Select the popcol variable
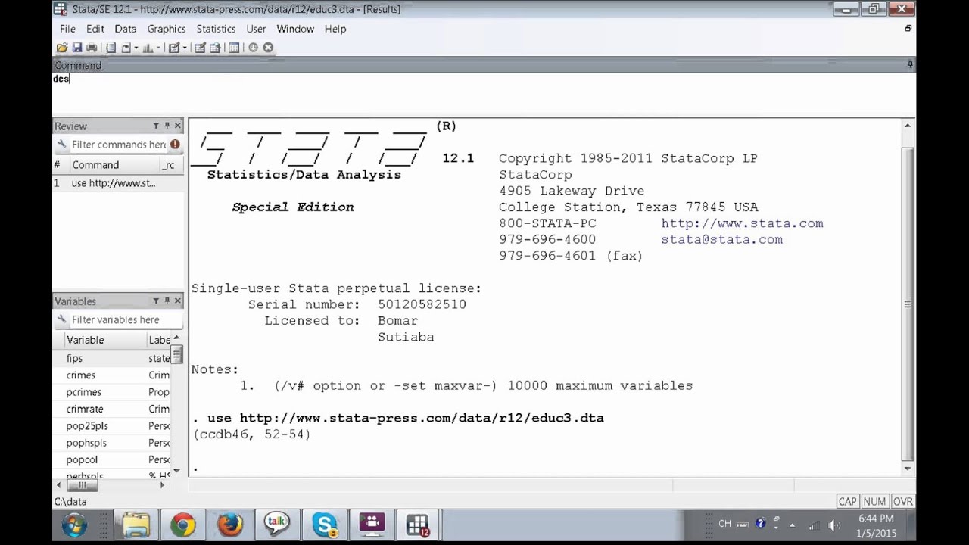The height and width of the screenshot is (545, 969). [112, 459]
